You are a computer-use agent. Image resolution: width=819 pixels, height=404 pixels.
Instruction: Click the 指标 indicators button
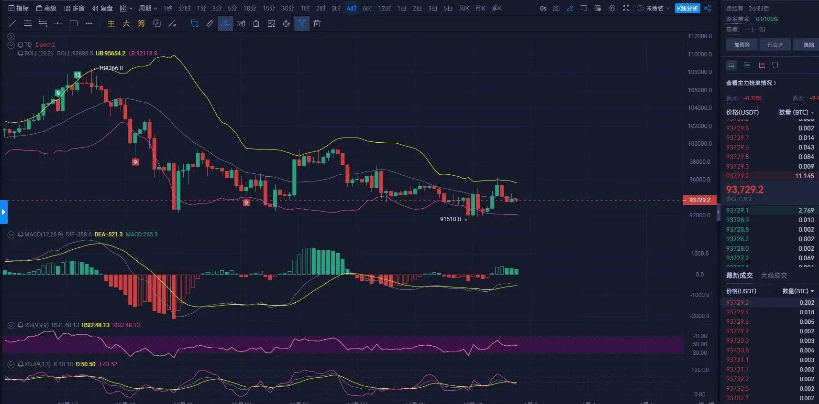(19, 8)
